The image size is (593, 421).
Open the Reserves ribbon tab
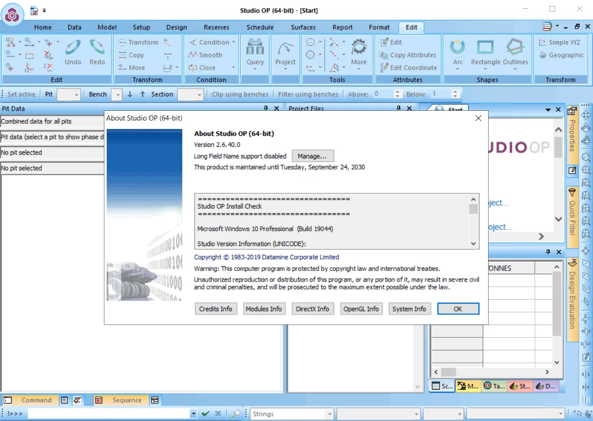click(217, 27)
